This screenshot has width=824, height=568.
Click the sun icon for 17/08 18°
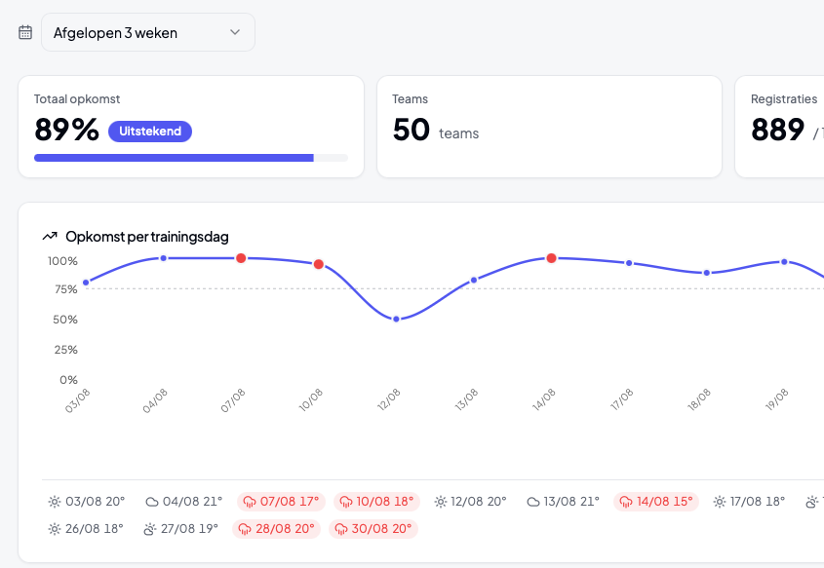[720, 502]
